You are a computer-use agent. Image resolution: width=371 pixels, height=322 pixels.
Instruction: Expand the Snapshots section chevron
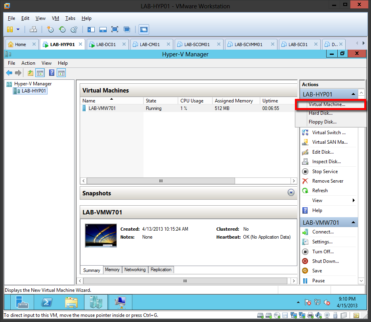coord(291,193)
